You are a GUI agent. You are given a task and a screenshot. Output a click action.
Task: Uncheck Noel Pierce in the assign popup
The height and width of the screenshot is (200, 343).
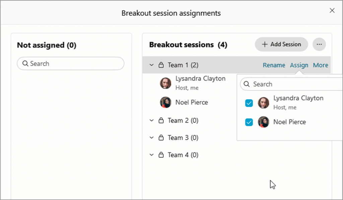point(249,122)
